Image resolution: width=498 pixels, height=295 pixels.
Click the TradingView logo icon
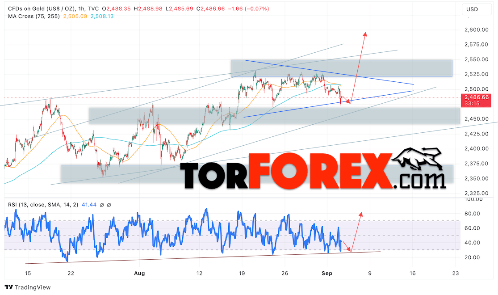(x=9, y=287)
